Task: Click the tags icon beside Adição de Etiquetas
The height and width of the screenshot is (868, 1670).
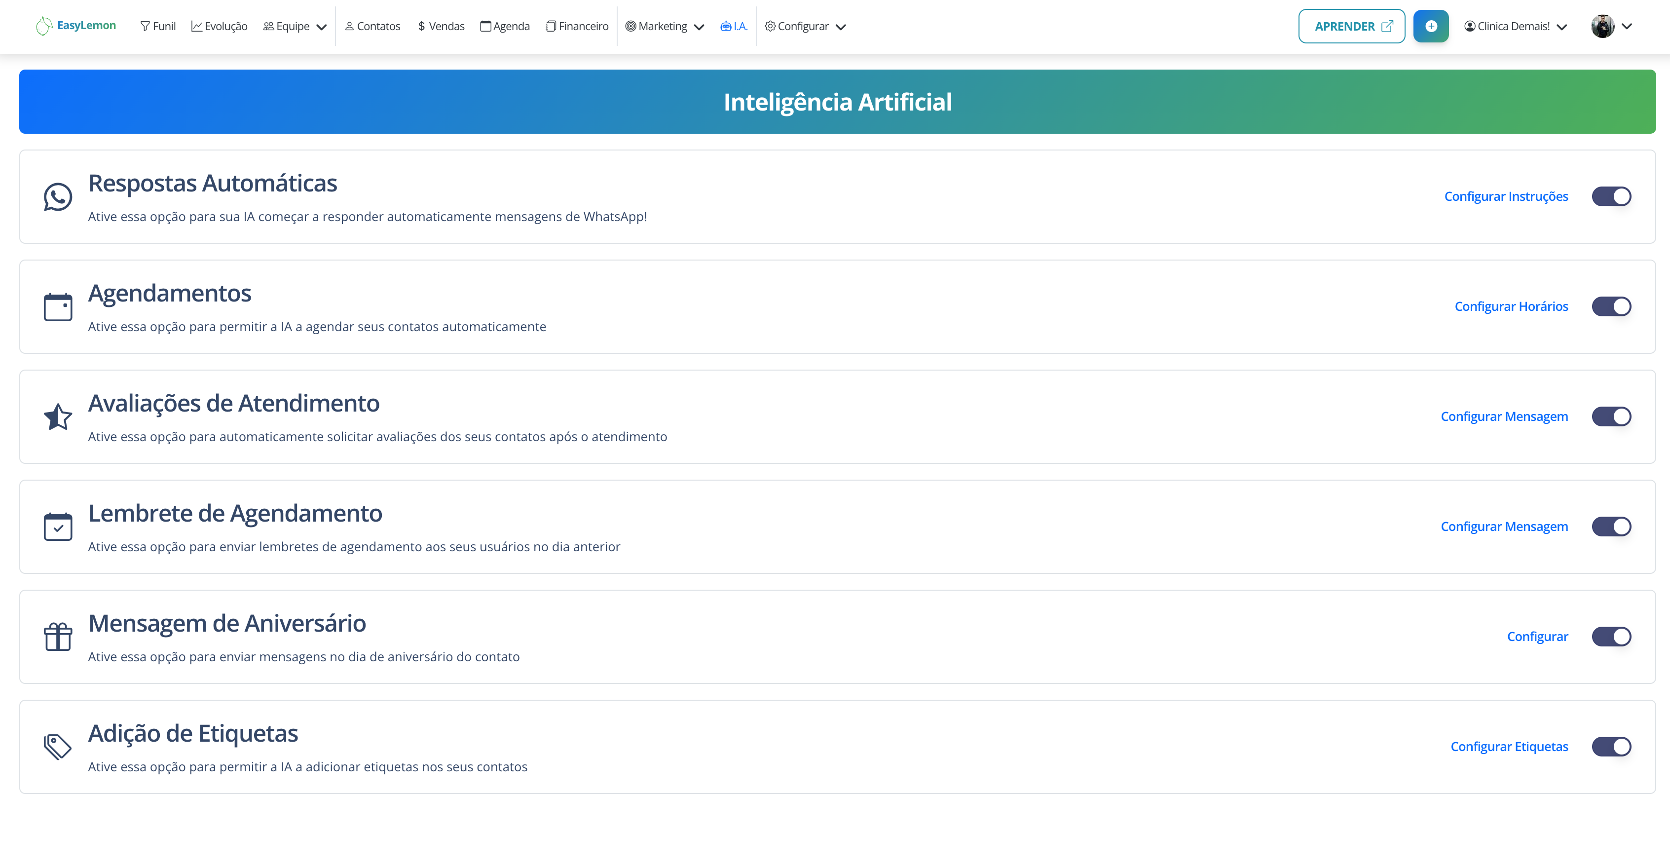Action: click(58, 747)
